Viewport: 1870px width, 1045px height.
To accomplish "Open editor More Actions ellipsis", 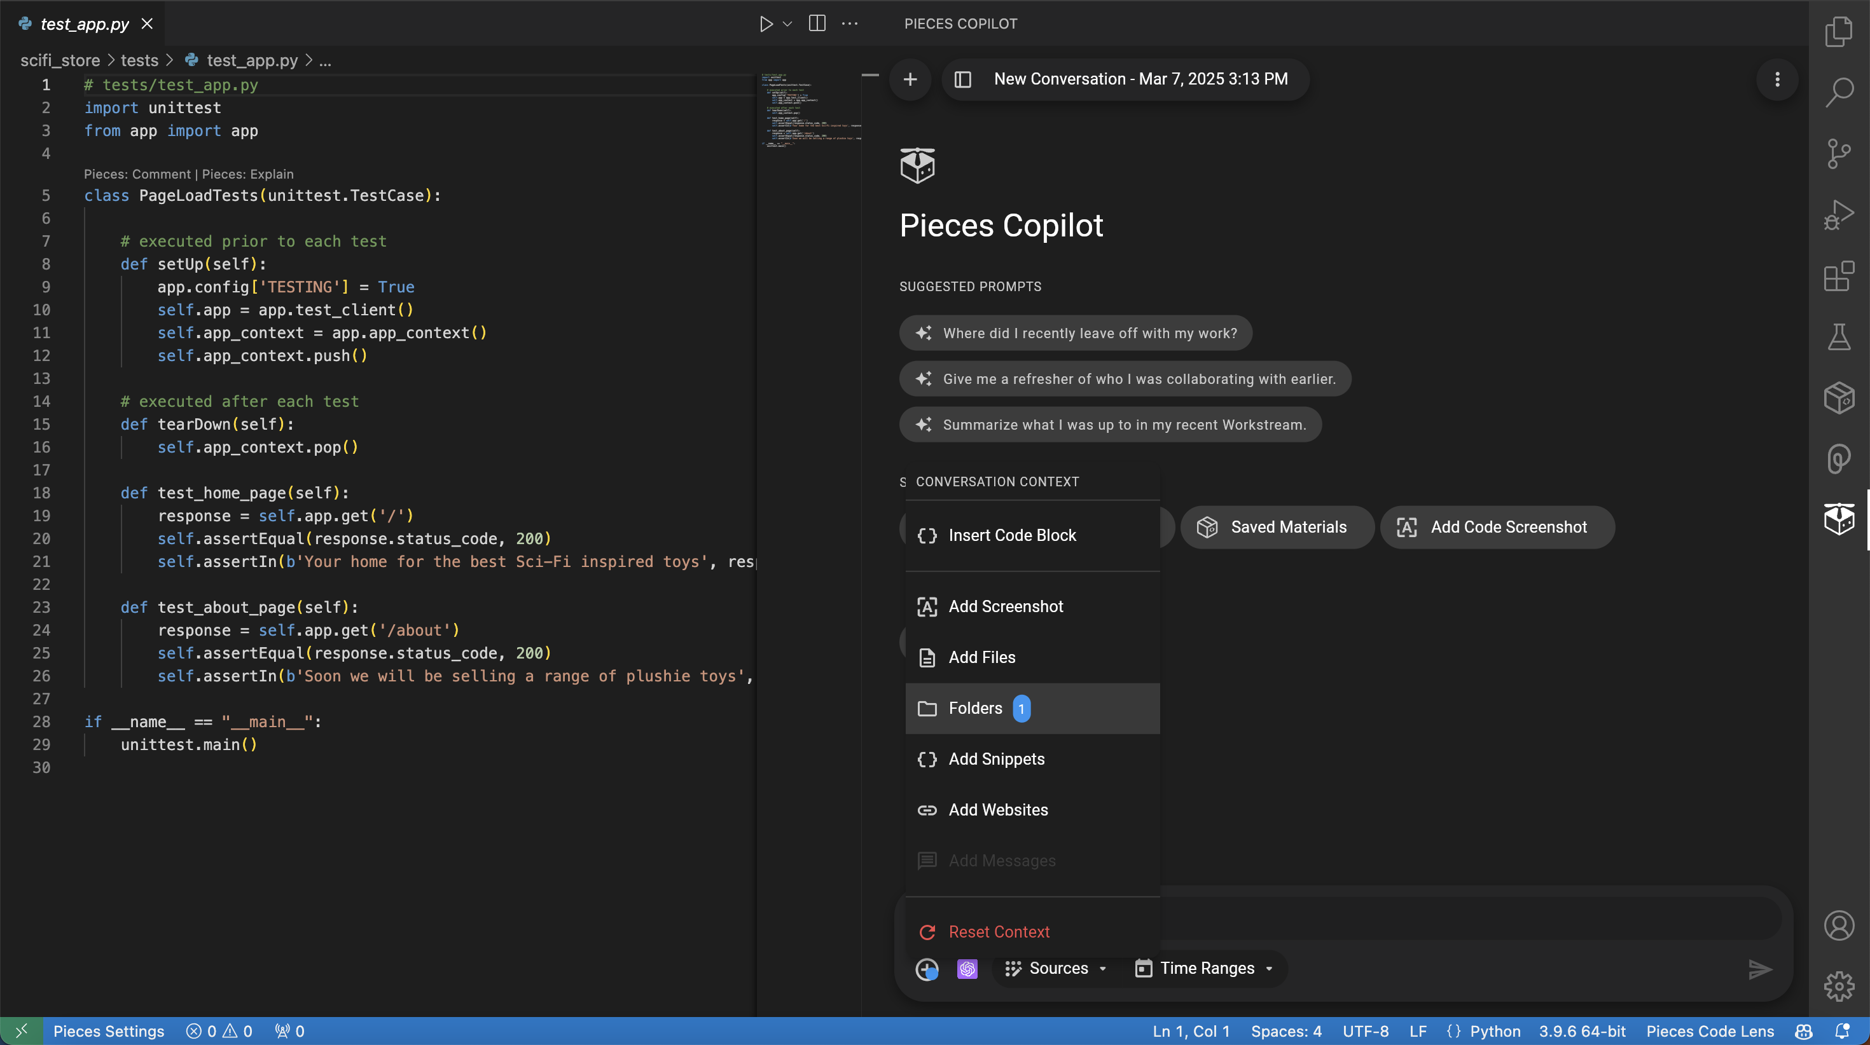I will [x=849, y=24].
